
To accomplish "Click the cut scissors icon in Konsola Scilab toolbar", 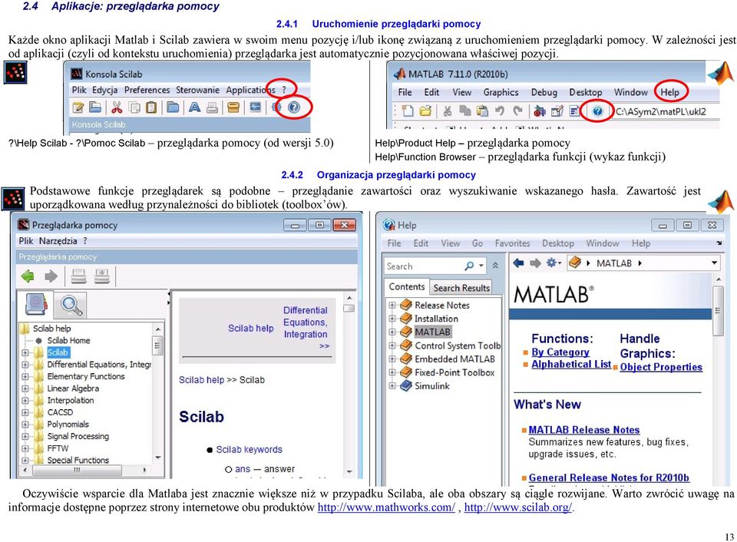I will click(117, 107).
